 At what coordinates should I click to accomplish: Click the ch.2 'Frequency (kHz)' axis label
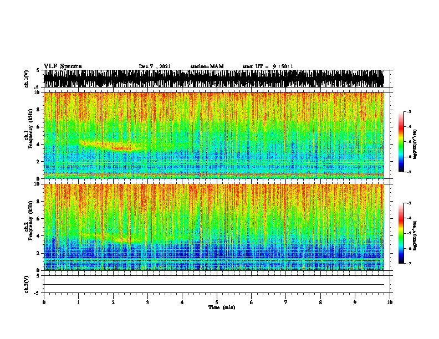(x=30, y=220)
